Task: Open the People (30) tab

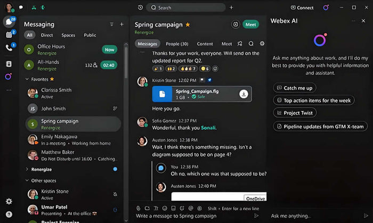Action: pos(176,44)
